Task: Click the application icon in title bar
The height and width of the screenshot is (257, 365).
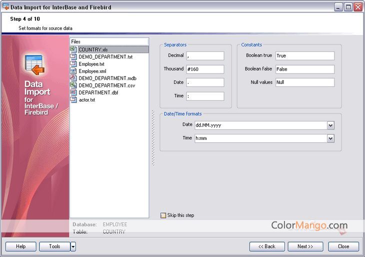Action: pos(5,7)
